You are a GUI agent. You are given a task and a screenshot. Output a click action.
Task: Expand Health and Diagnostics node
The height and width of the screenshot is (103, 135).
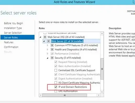click(x=48, y=49)
